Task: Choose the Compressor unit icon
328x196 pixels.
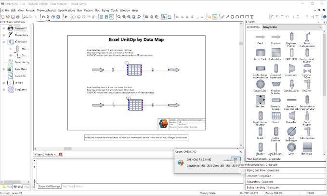Action: [x=291, y=68]
